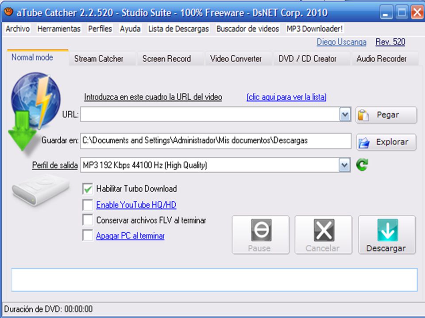Click the empty status log box
This screenshot has height=318, width=425.
[x=214, y=280]
